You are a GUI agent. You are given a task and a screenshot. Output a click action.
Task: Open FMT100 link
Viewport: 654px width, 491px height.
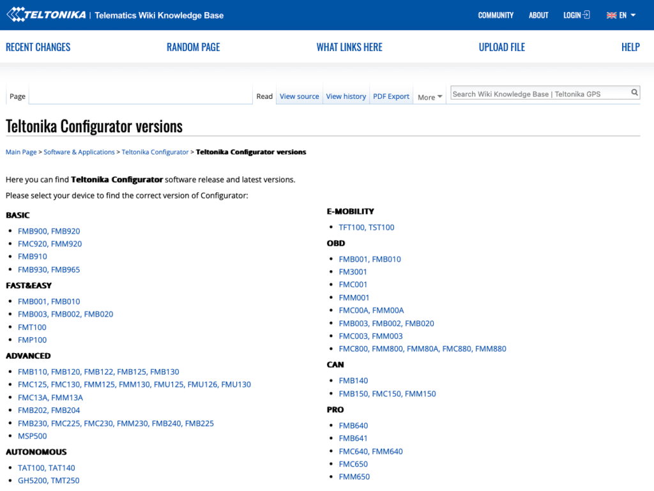pos(32,327)
